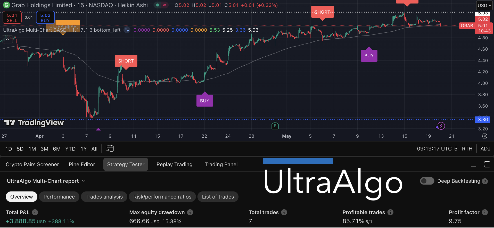The width and height of the screenshot is (494, 228).
Task: Click info icon next to Max equity drawdown
Action: tap(190, 212)
